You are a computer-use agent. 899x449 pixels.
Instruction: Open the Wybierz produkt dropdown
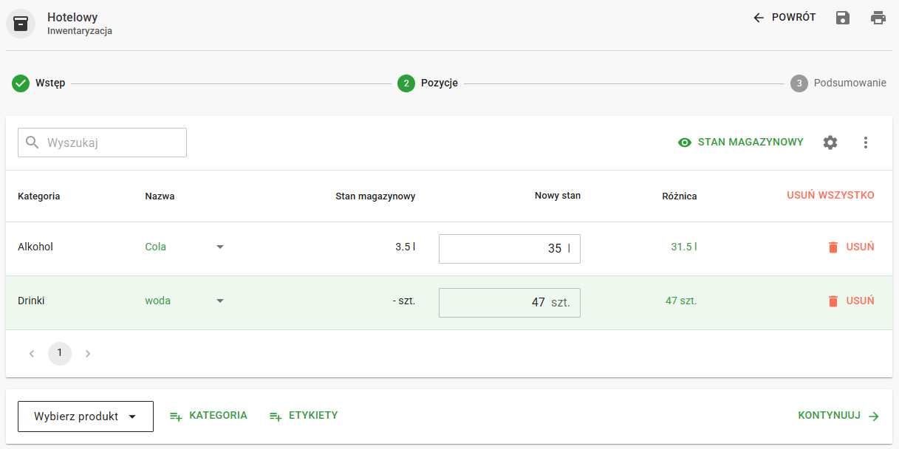coord(86,417)
